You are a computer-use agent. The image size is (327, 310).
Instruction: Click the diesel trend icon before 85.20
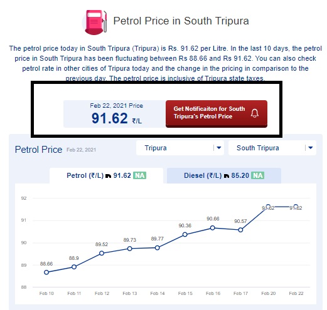(x=227, y=176)
